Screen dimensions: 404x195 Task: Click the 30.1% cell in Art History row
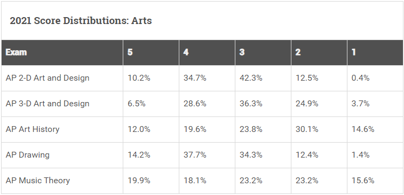pos(307,129)
